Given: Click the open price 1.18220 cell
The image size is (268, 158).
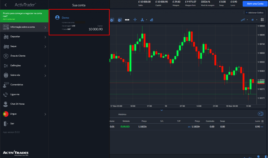Looking at the screenshot, I should (142, 127).
